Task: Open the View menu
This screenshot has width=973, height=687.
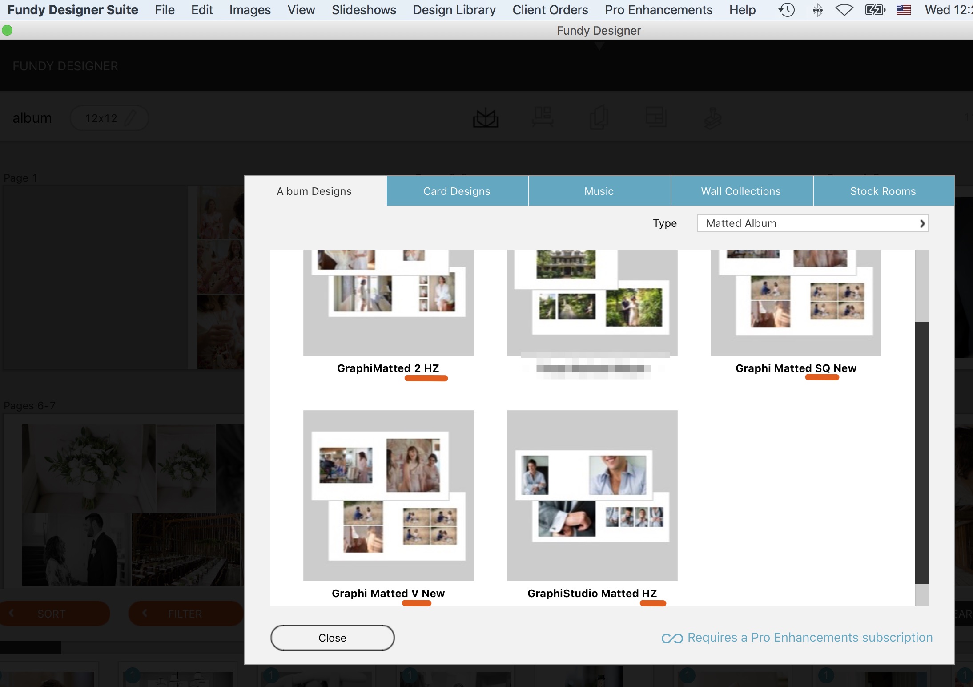Action: pos(301,10)
